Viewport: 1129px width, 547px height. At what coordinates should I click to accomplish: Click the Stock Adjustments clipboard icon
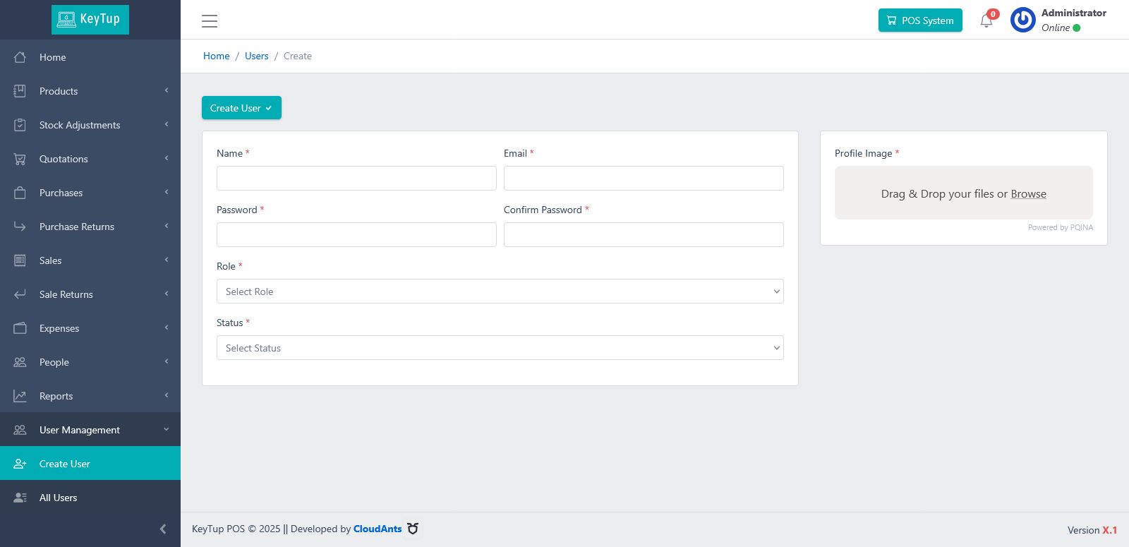click(x=20, y=125)
